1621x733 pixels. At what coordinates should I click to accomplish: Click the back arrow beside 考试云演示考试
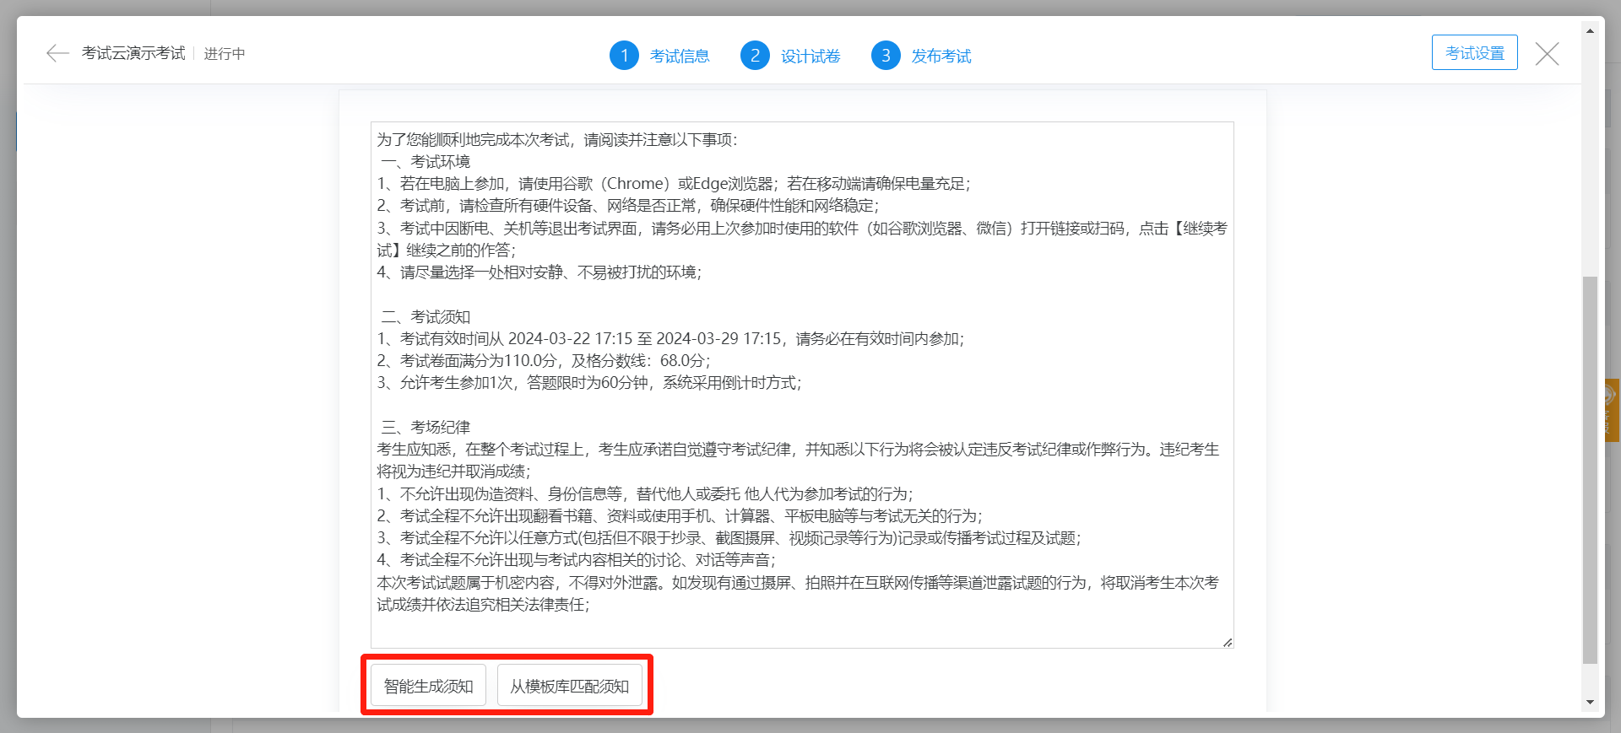[x=57, y=54]
